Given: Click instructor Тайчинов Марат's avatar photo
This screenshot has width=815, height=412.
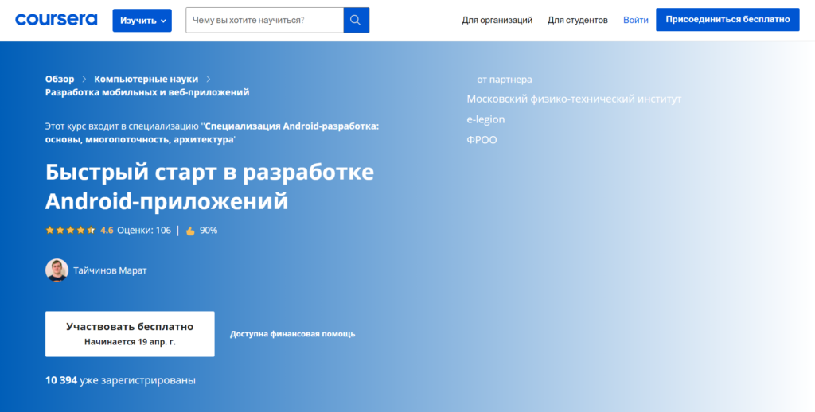Looking at the screenshot, I should coord(57,270).
